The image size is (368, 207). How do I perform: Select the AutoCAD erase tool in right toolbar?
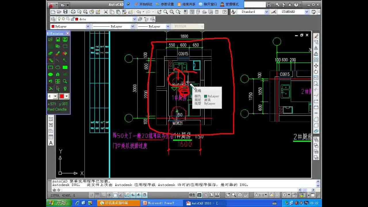pyautogui.click(x=316, y=36)
